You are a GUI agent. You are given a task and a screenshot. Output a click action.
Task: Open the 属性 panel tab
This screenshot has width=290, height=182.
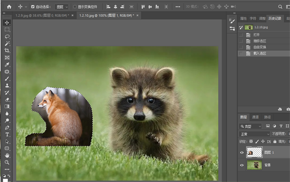pos(243,18)
